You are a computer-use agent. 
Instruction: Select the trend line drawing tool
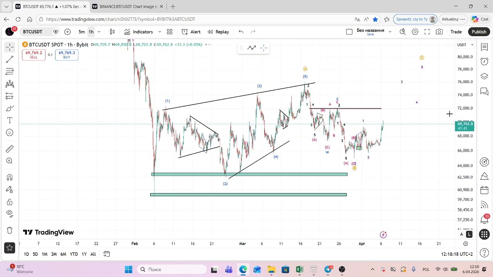pos(10,59)
